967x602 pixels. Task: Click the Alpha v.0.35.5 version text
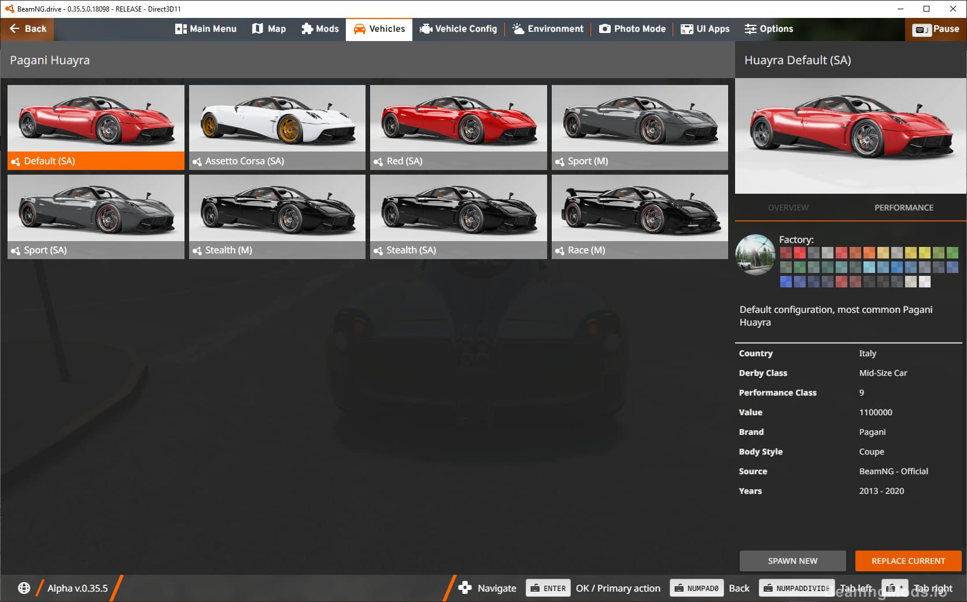click(x=77, y=588)
